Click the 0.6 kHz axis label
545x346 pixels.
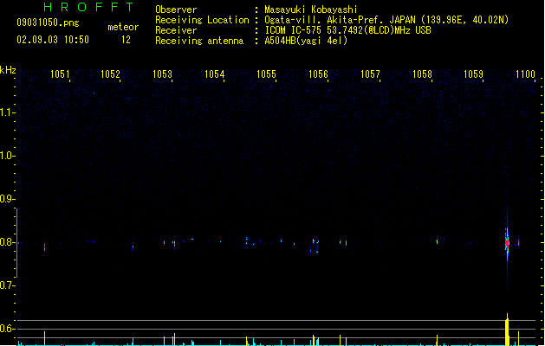(7, 329)
